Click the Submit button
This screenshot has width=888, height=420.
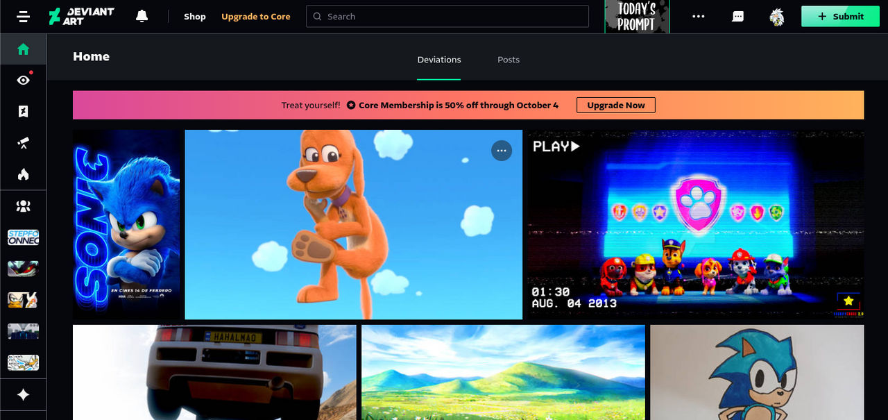(840, 17)
